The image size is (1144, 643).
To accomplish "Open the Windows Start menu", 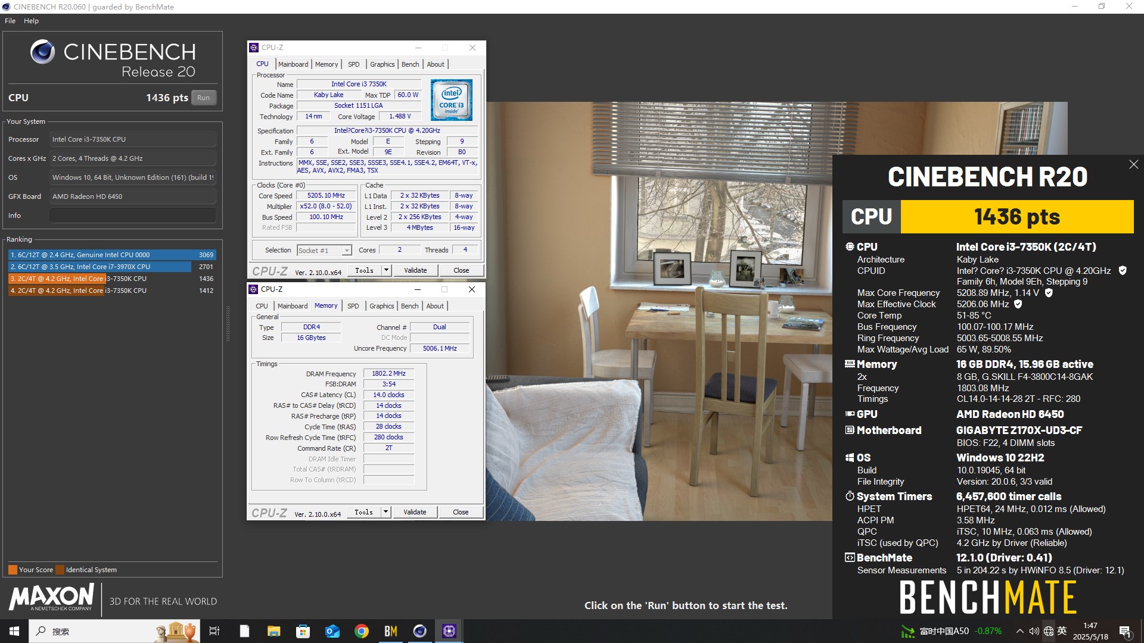I will pos(14,631).
